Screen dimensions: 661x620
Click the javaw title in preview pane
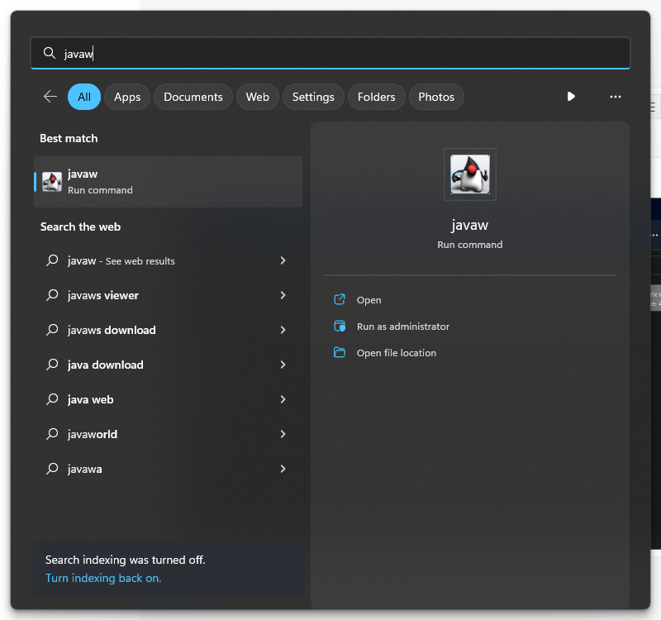coord(469,225)
